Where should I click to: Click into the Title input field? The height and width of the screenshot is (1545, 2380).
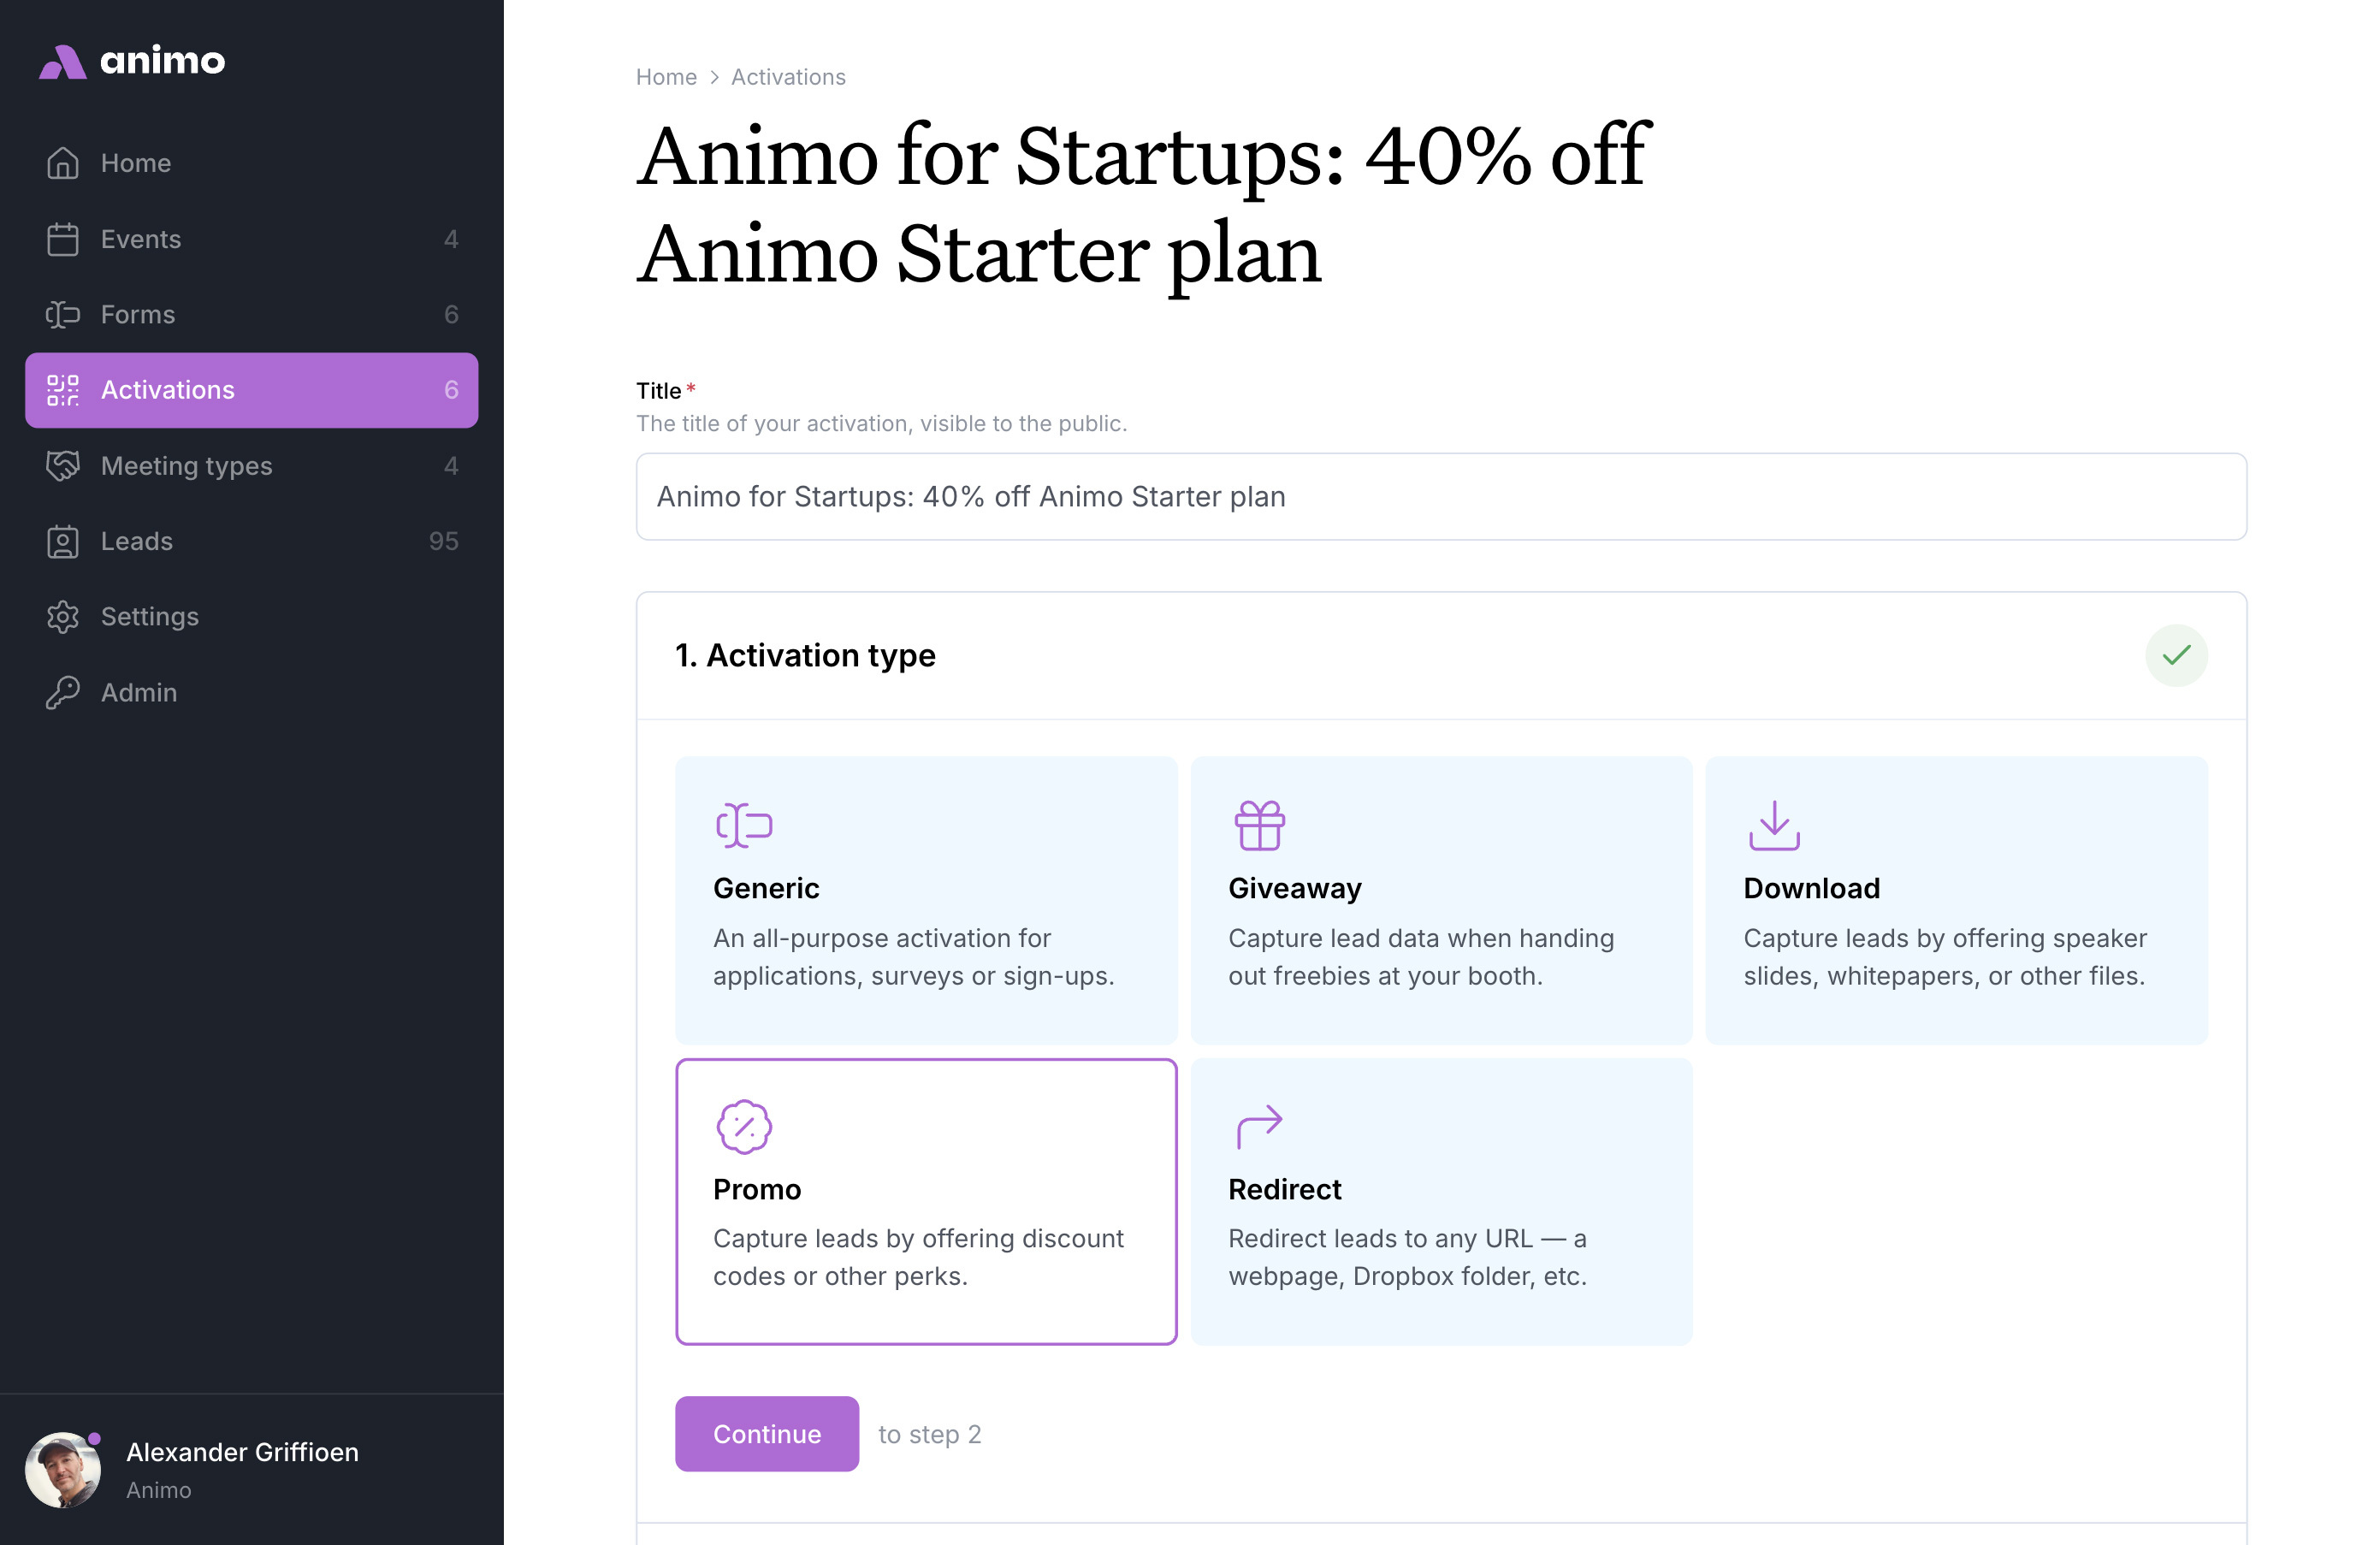pyautogui.click(x=1441, y=497)
